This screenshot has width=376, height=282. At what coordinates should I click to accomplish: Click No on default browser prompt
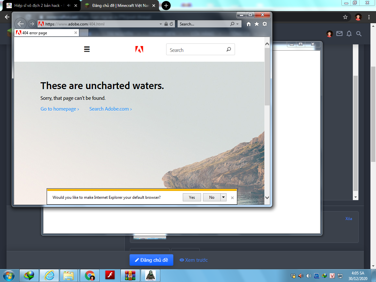[x=211, y=197]
